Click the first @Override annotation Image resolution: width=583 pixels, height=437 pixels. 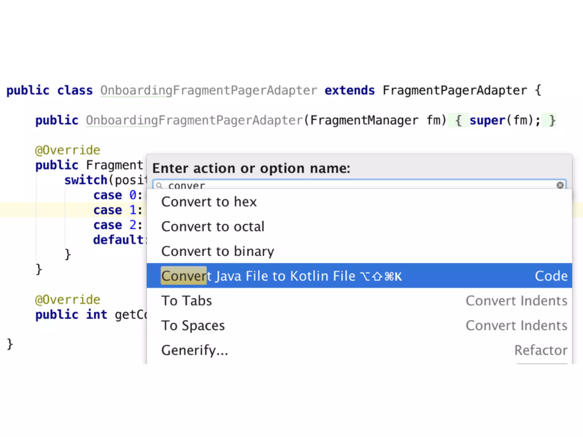click(x=67, y=150)
